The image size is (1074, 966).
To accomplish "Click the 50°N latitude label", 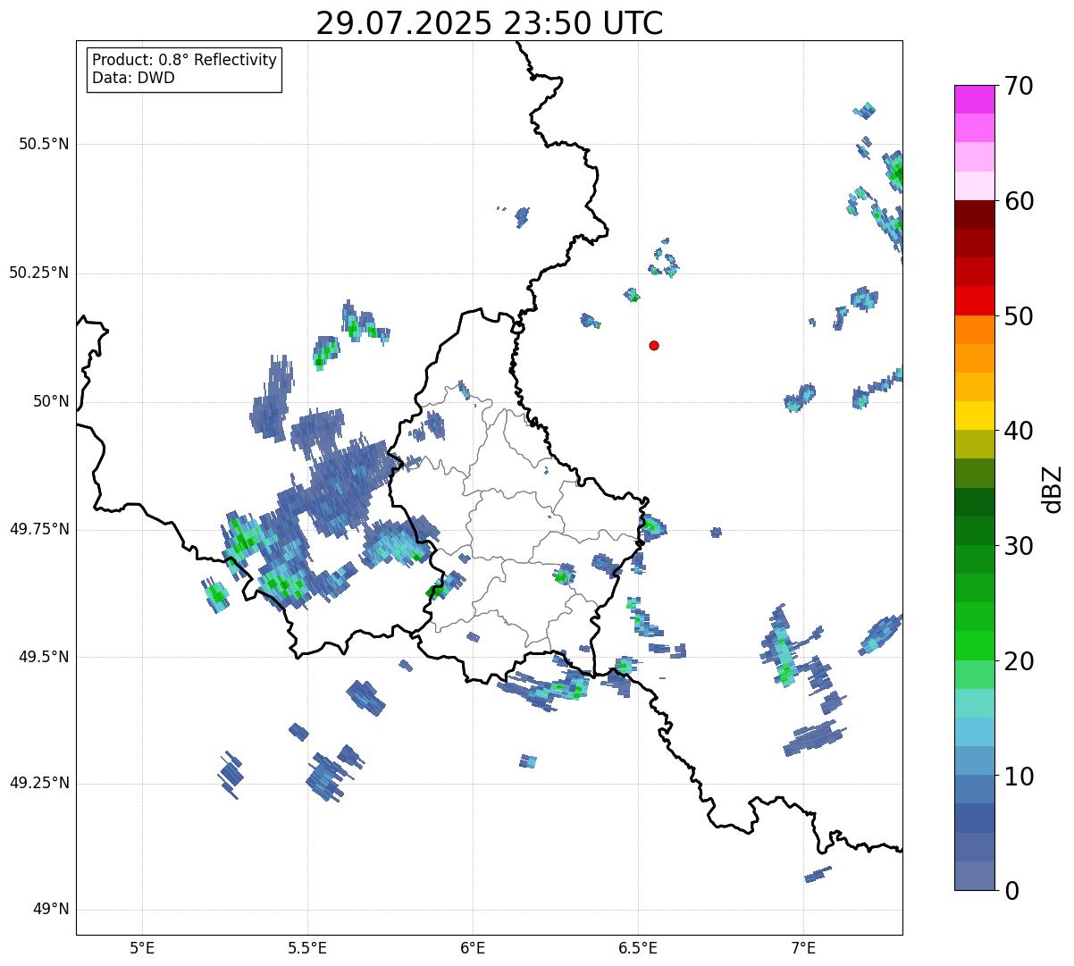I will (x=51, y=401).
